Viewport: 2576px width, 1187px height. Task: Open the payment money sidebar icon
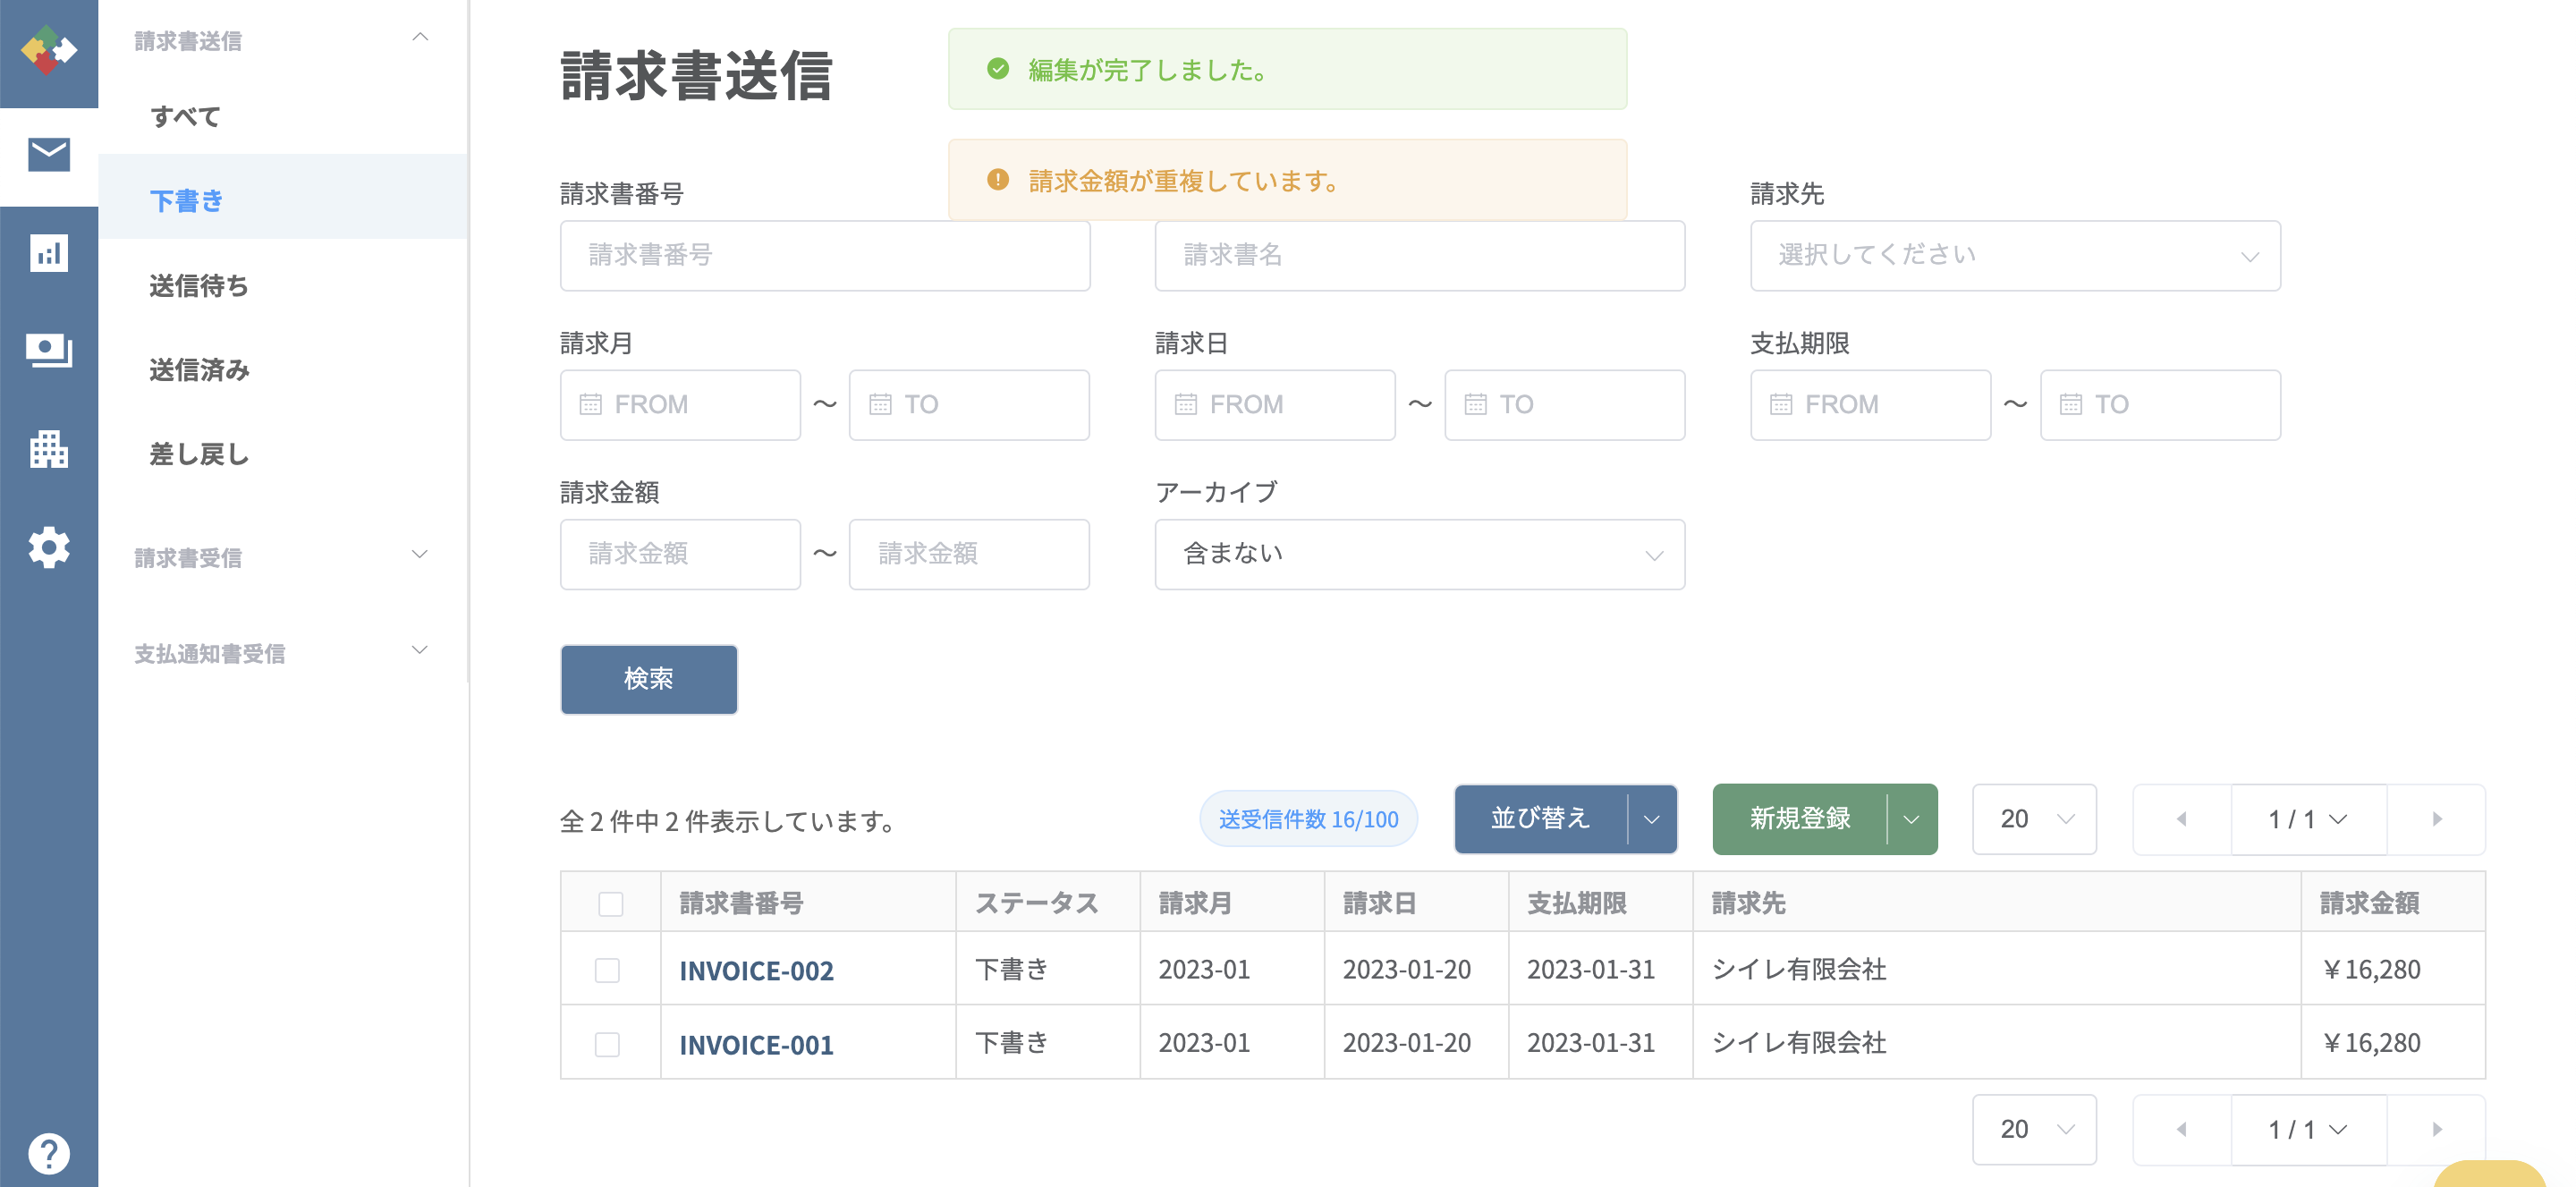point(48,350)
